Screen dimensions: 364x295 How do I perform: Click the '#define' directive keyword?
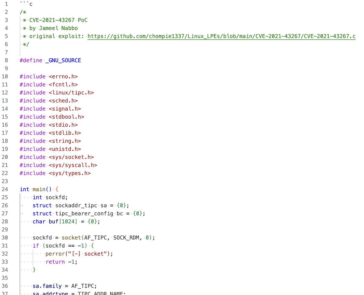tap(31, 60)
